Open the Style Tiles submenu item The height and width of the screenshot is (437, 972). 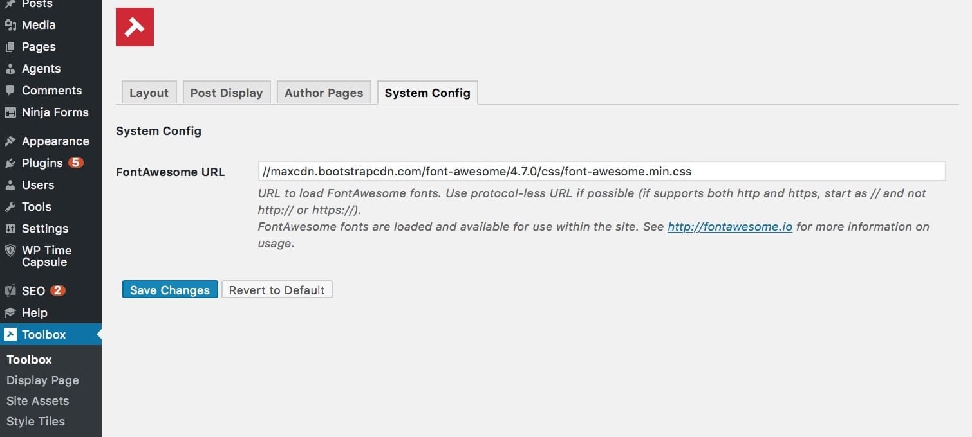35,422
